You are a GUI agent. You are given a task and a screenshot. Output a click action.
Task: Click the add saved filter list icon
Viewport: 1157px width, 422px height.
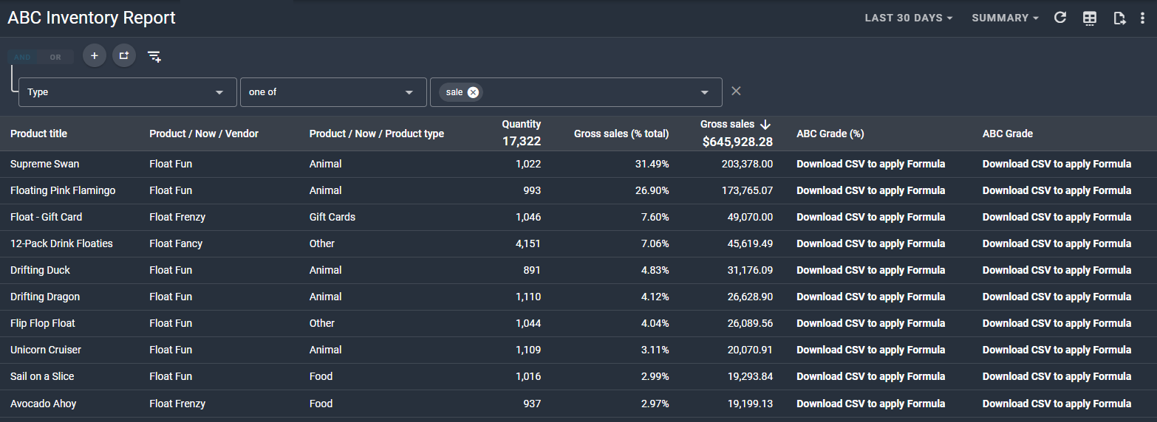tap(154, 56)
